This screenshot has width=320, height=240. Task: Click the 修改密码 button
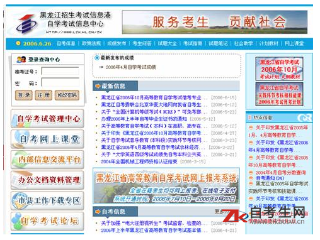tap(67, 95)
